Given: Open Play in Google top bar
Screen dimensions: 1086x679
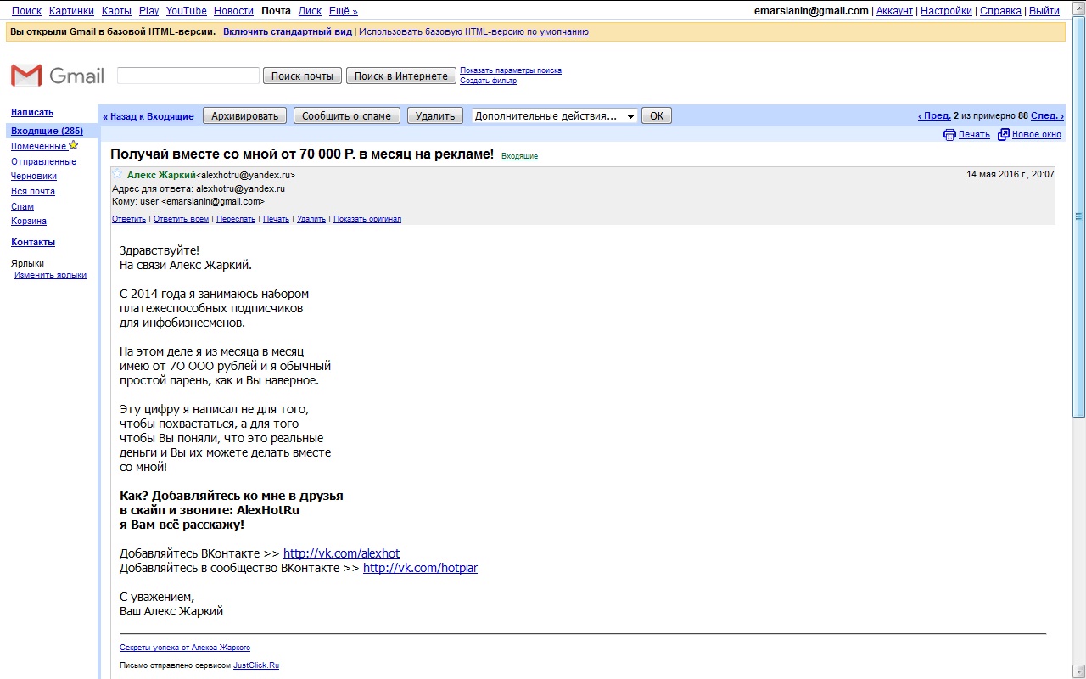Looking at the screenshot, I should click(x=148, y=11).
